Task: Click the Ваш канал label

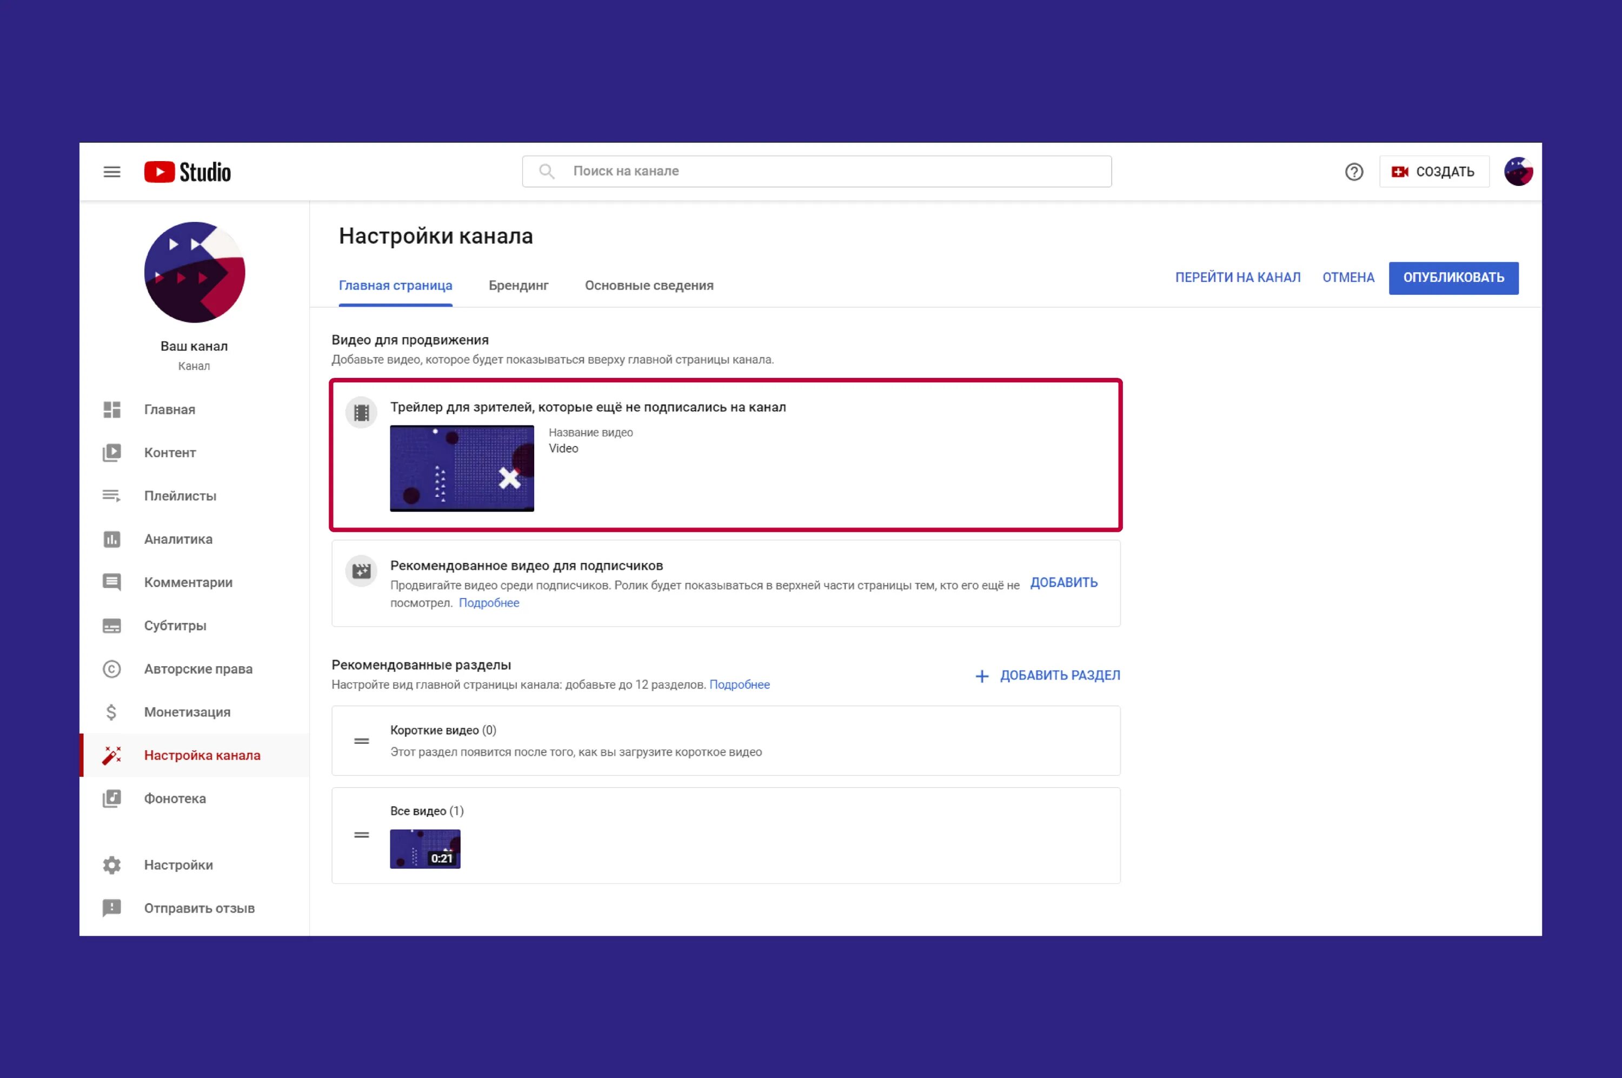Action: (194, 347)
